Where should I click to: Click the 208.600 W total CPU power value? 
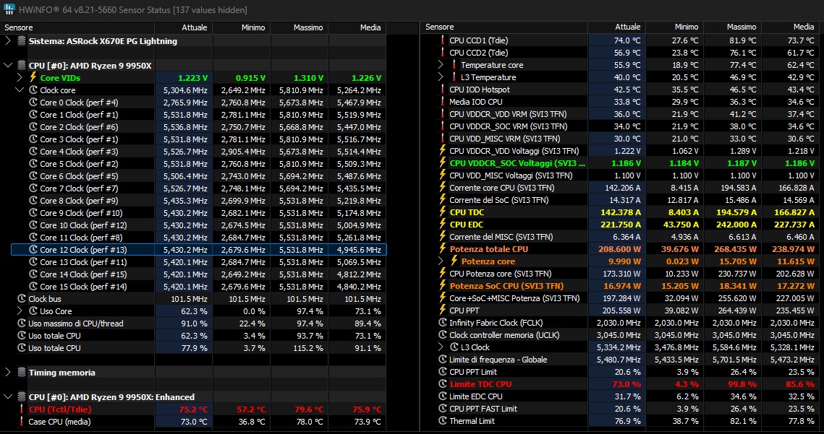[x=619, y=249]
